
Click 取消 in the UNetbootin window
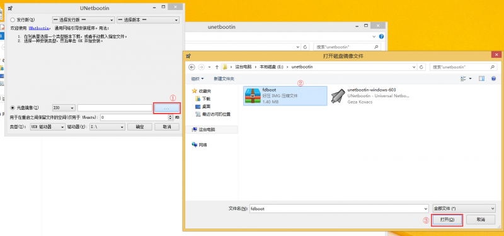(x=167, y=127)
